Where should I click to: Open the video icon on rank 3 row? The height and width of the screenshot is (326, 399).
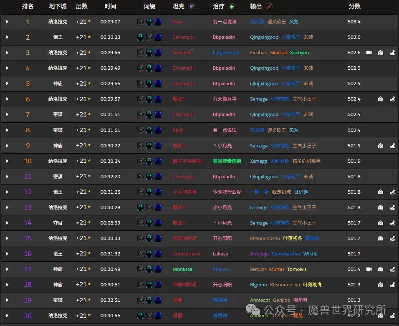pyautogui.click(x=369, y=53)
